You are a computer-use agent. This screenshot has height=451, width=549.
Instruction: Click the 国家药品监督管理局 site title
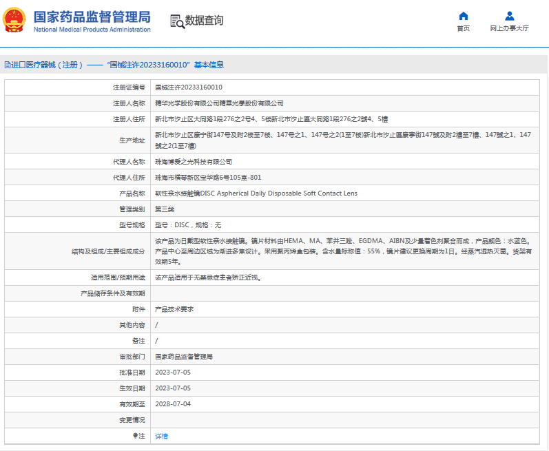92,17
